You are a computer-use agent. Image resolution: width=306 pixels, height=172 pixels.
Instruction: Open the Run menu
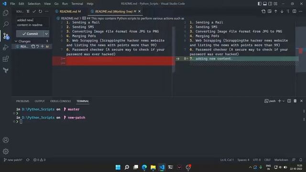(x=65, y=4)
